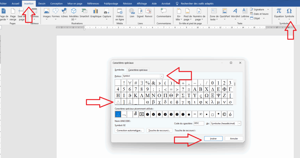Insert a SmartArt graphic
Viewport: 300px width, 158px height.
(84, 13)
